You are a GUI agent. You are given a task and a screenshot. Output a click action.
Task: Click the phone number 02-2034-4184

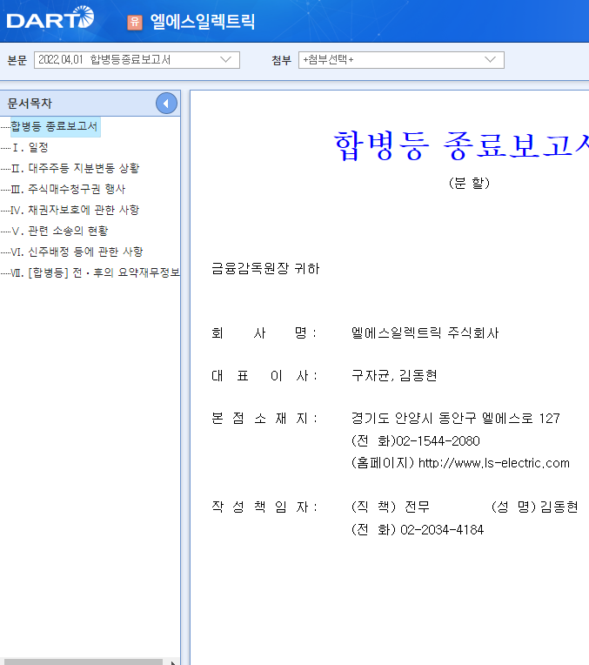coord(442,530)
